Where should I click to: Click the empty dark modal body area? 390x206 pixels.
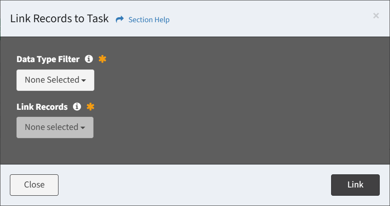247,103
